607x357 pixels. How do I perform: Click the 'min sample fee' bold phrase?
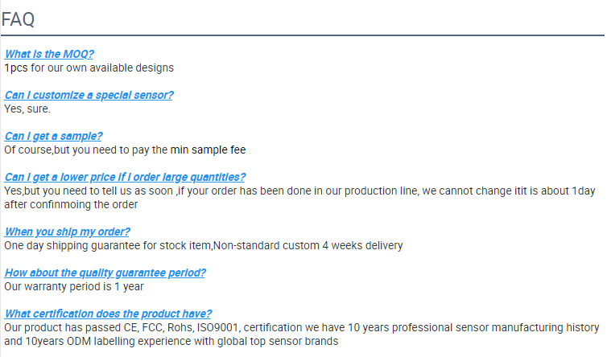tap(208, 150)
